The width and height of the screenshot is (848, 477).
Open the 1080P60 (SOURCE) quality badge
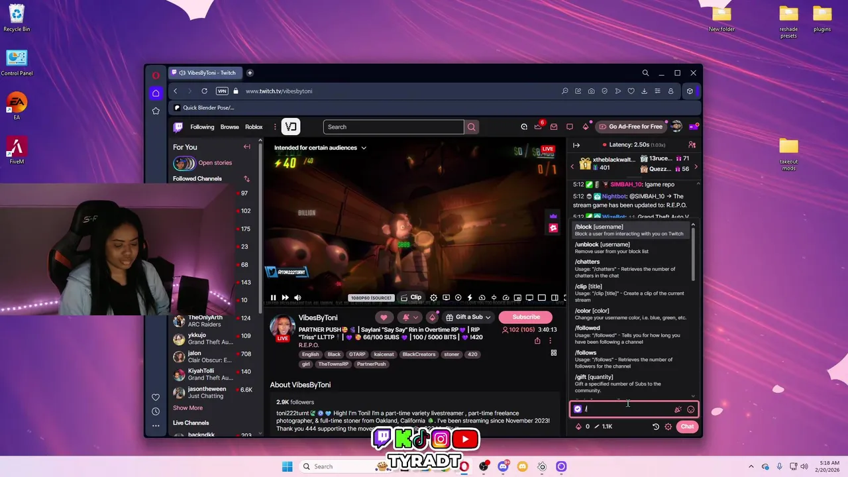pos(371,298)
